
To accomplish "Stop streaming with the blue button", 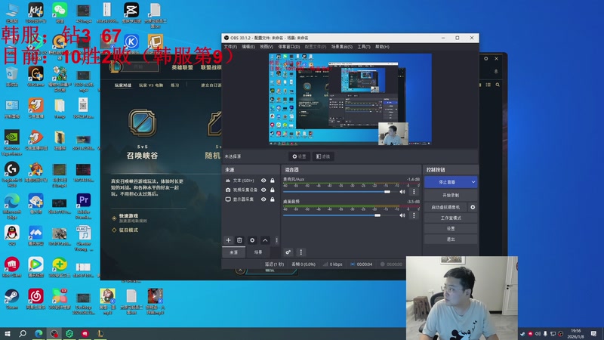I will click(447, 182).
